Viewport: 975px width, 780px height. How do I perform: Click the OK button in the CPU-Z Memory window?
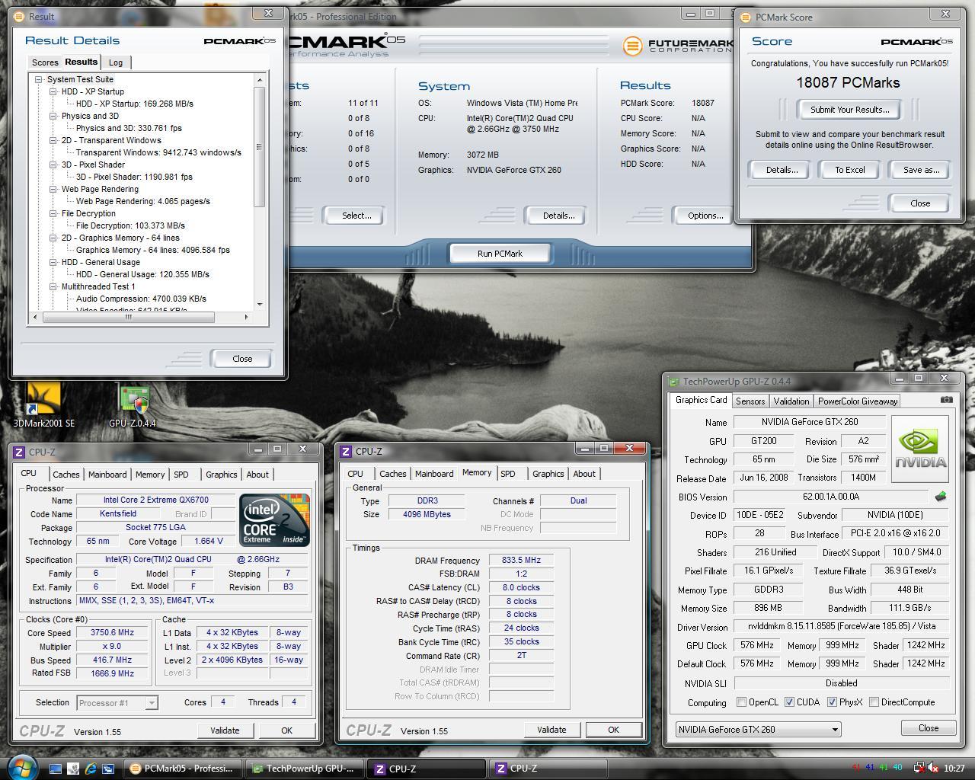click(x=613, y=730)
